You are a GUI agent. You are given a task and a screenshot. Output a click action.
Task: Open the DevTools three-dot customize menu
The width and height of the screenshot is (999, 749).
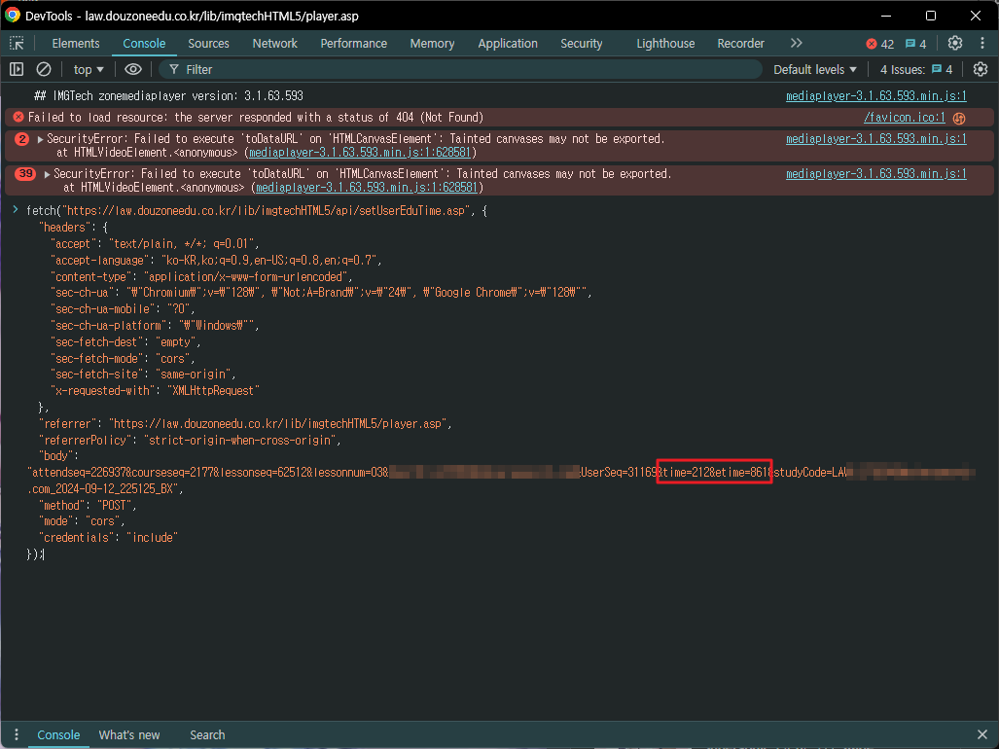982,44
